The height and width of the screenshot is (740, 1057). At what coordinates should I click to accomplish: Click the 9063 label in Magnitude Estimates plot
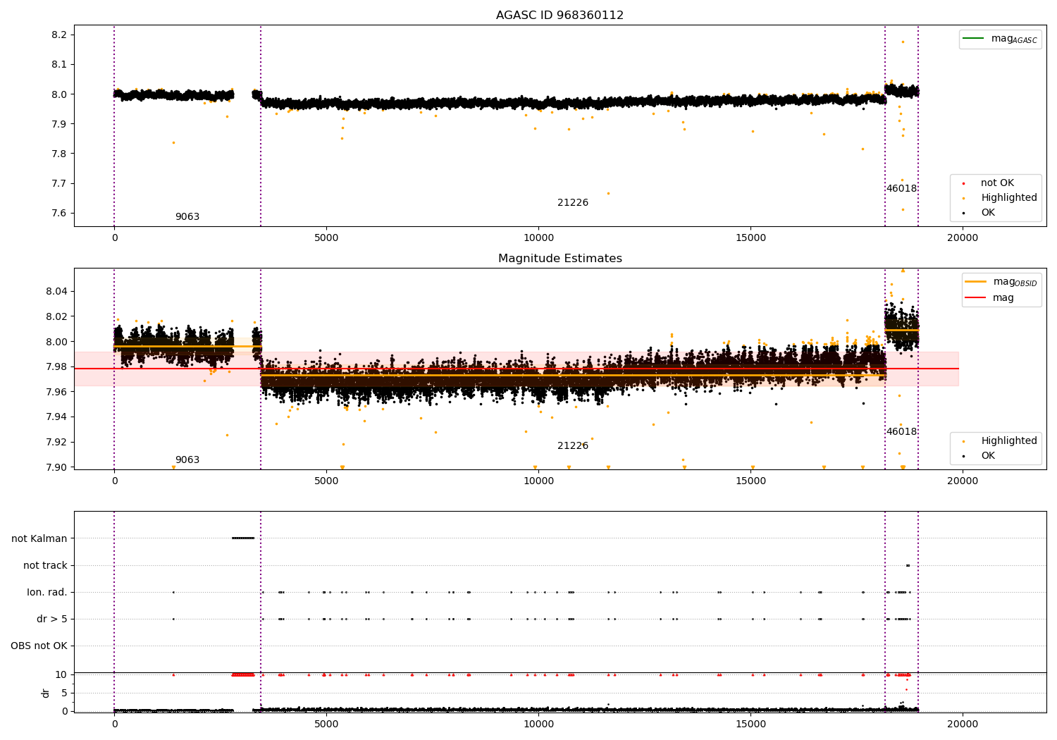(x=187, y=460)
